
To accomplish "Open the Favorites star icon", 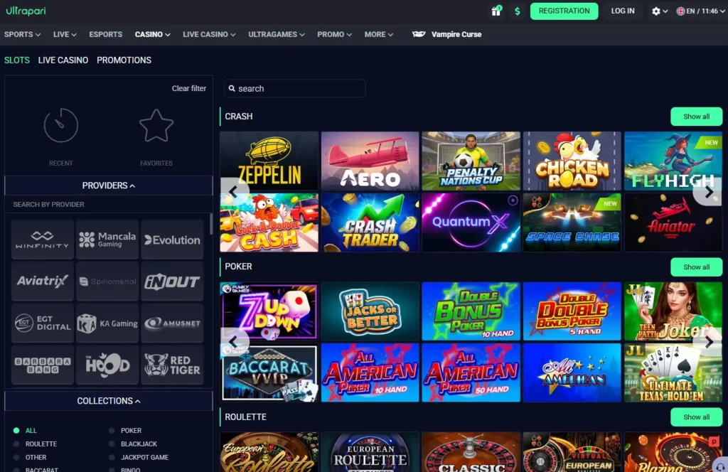I will click(x=156, y=126).
